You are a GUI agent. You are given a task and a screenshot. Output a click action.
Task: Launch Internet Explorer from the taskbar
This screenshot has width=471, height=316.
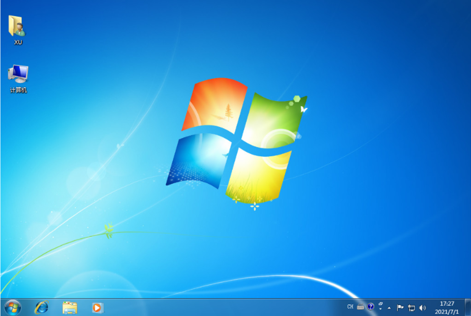42,308
